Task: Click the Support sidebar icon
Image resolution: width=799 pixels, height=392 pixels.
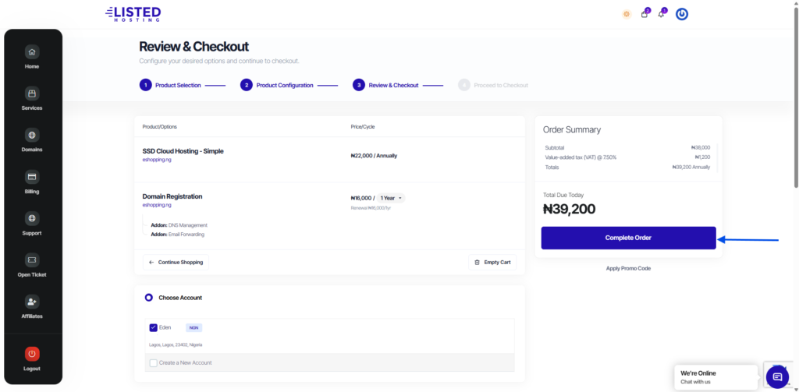Action: [x=32, y=218]
